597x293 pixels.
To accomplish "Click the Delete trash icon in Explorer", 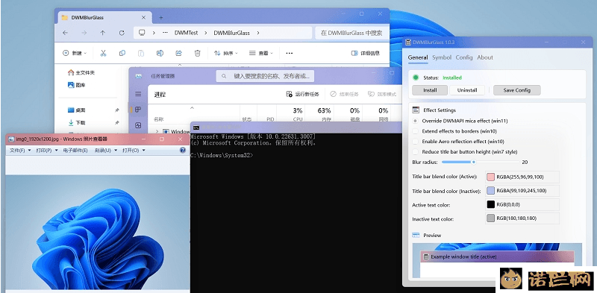I will 197,53.
